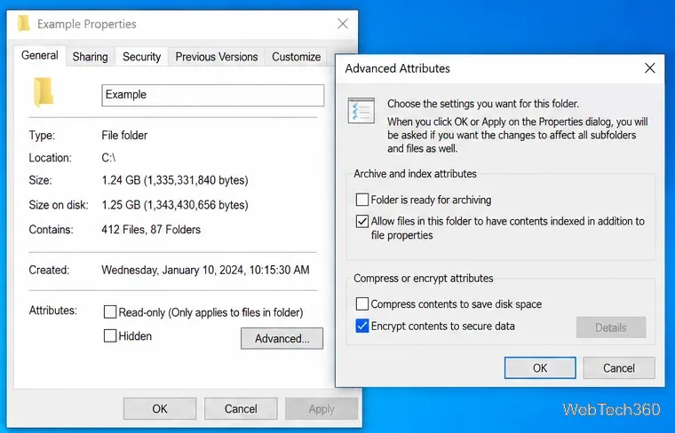Click the File folder type value

pyautogui.click(x=124, y=136)
